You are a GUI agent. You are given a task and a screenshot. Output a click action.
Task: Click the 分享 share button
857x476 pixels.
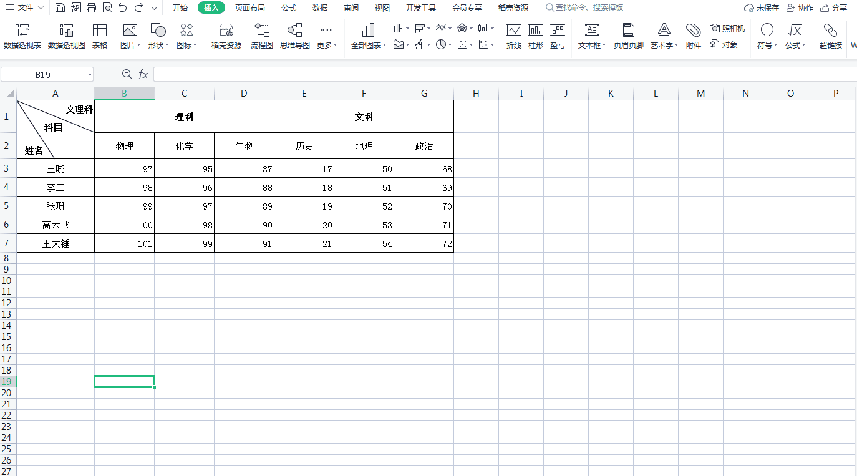[834, 8]
